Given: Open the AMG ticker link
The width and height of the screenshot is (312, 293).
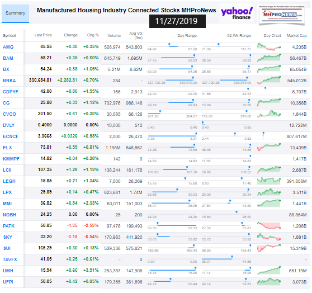Looking at the screenshot, I should [8, 47].
